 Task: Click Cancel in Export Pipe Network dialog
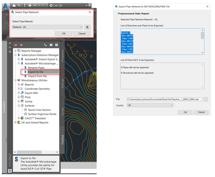point(201,112)
